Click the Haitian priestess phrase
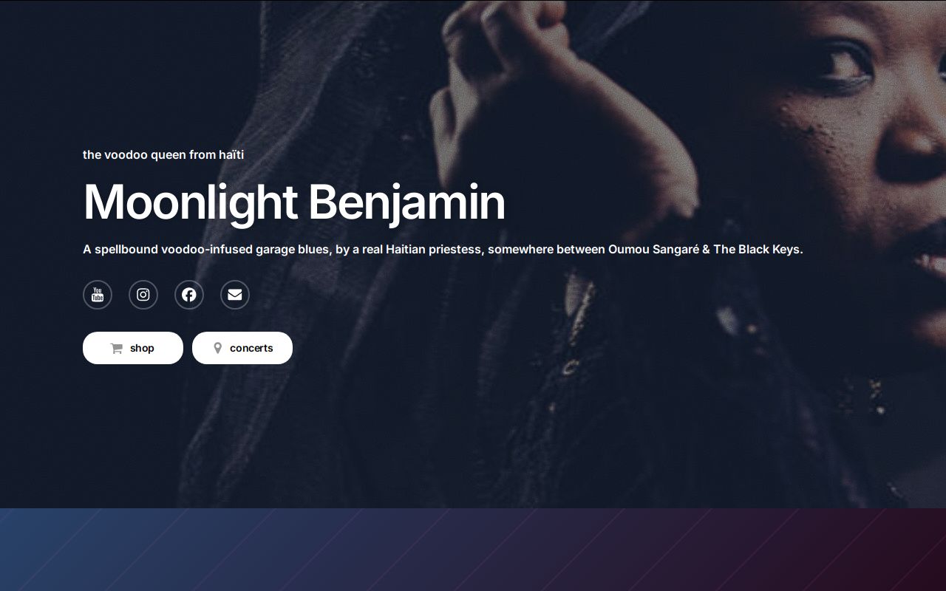Image resolution: width=946 pixels, height=591 pixels. coord(434,249)
